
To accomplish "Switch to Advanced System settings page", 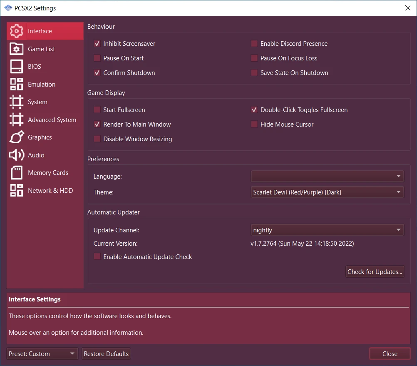I will pos(52,120).
